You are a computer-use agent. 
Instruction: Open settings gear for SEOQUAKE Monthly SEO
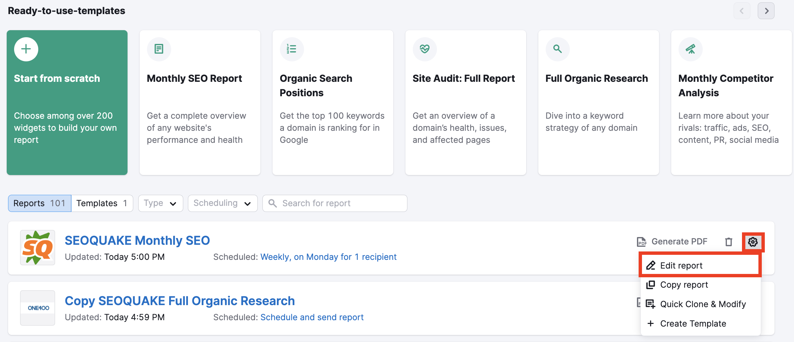coord(753,242)
